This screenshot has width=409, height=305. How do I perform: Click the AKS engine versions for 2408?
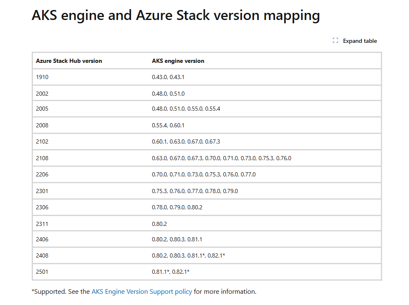point(188,255)
